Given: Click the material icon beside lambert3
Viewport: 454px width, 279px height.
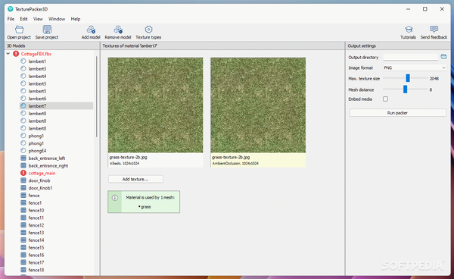Looking at the screenshot, I should 23,69.
